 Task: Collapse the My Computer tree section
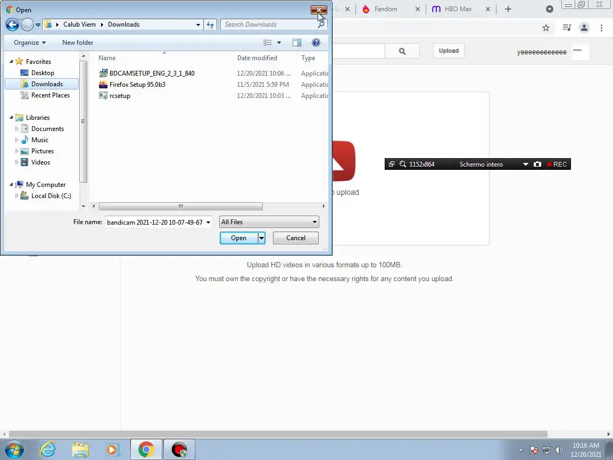pyautogui.click(x=11, y=185)
